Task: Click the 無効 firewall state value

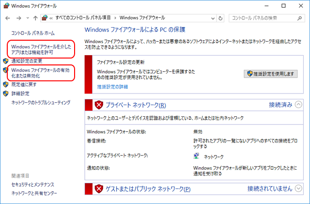Action: coord(198,132)
